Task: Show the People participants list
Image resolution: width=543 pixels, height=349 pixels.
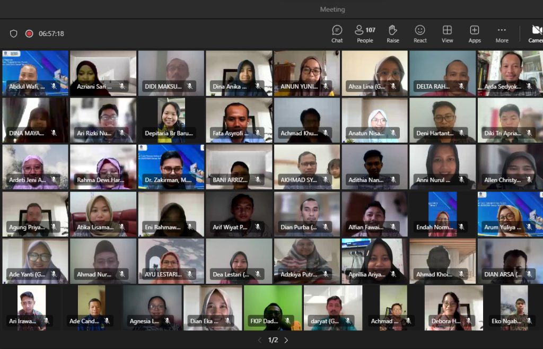Action: tap(365, 33)
